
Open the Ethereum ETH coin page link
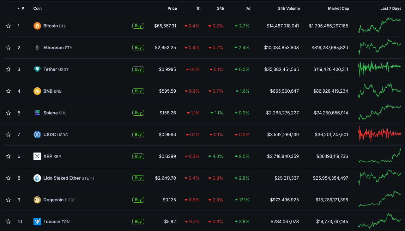click(x=58, y=48)
